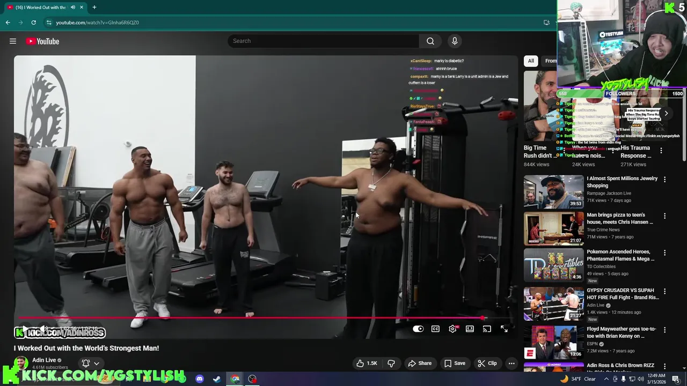The width and height of the screenshot is (687, 386).
Task: Click the youtube.com address bar URL
Action: point(97,23)
